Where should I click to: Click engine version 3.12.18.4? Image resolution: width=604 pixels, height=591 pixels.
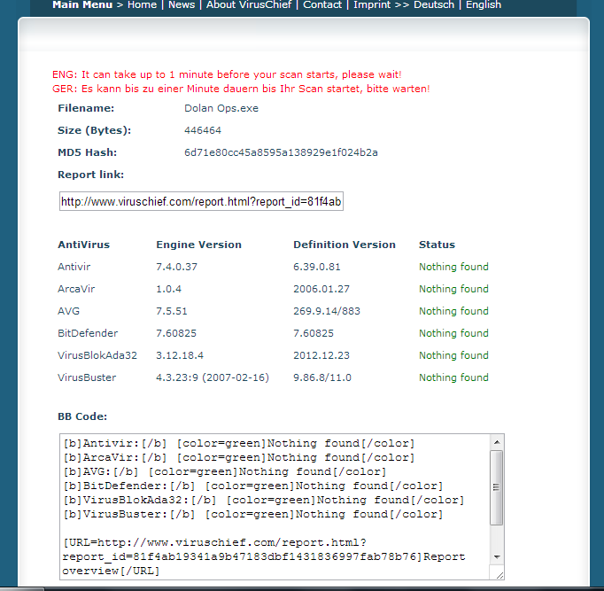[180, 355]
